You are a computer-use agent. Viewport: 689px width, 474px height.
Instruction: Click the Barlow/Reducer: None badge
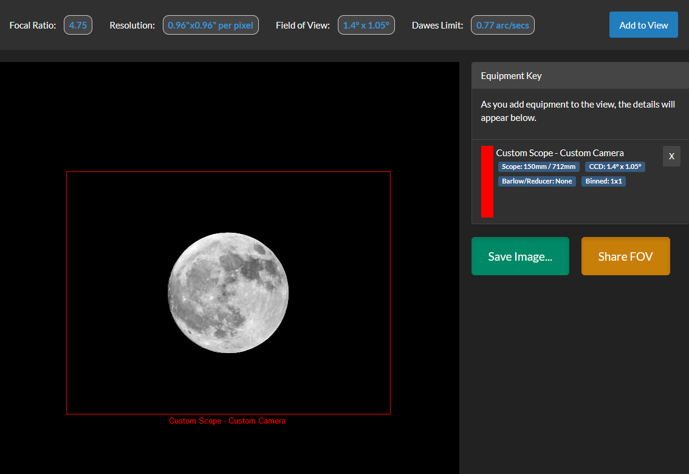(x=537, y=181)
